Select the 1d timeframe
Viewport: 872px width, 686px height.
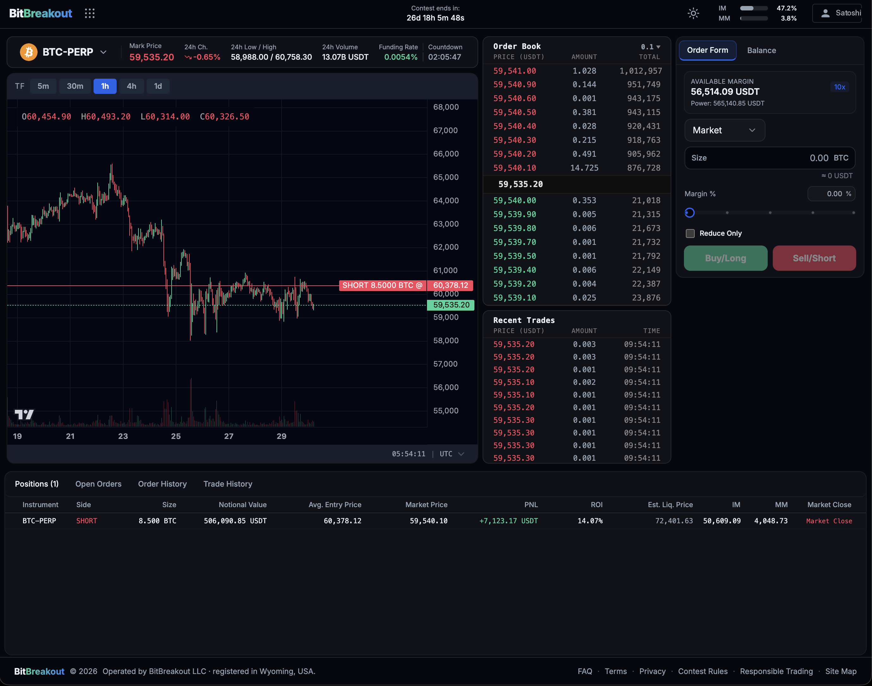[x=158, y=86]
